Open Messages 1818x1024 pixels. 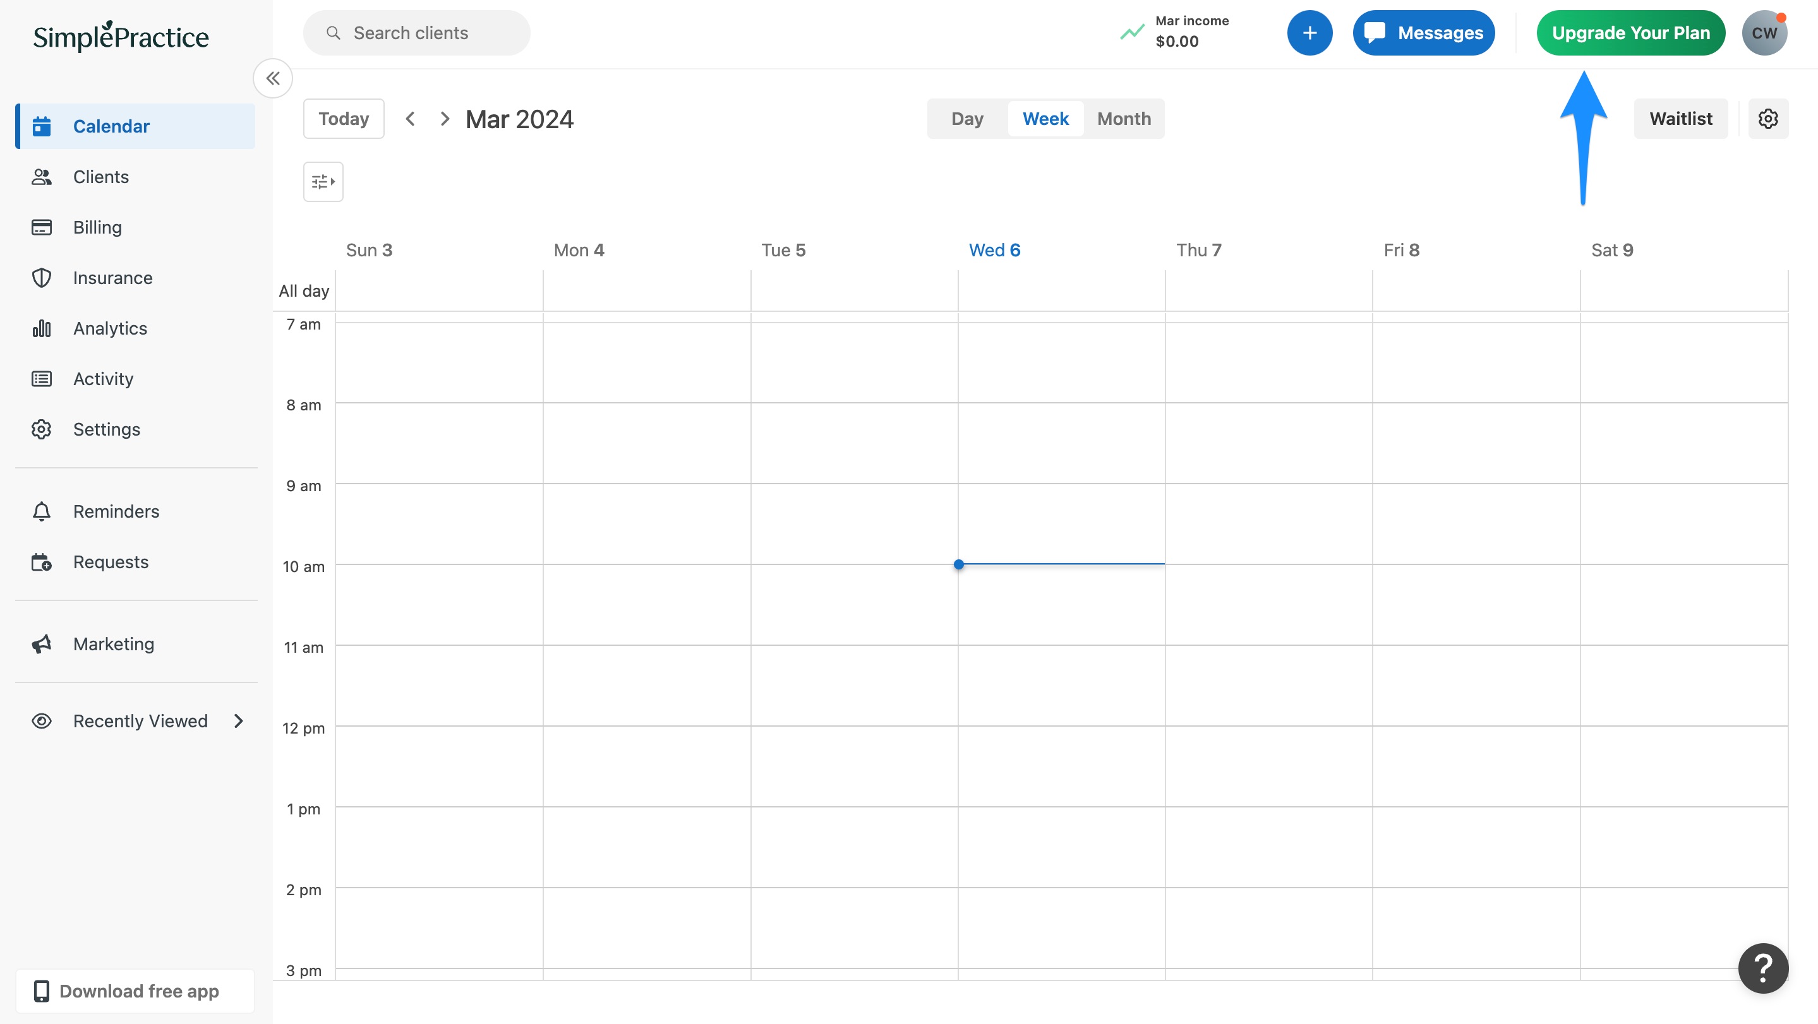(1423, 33)
